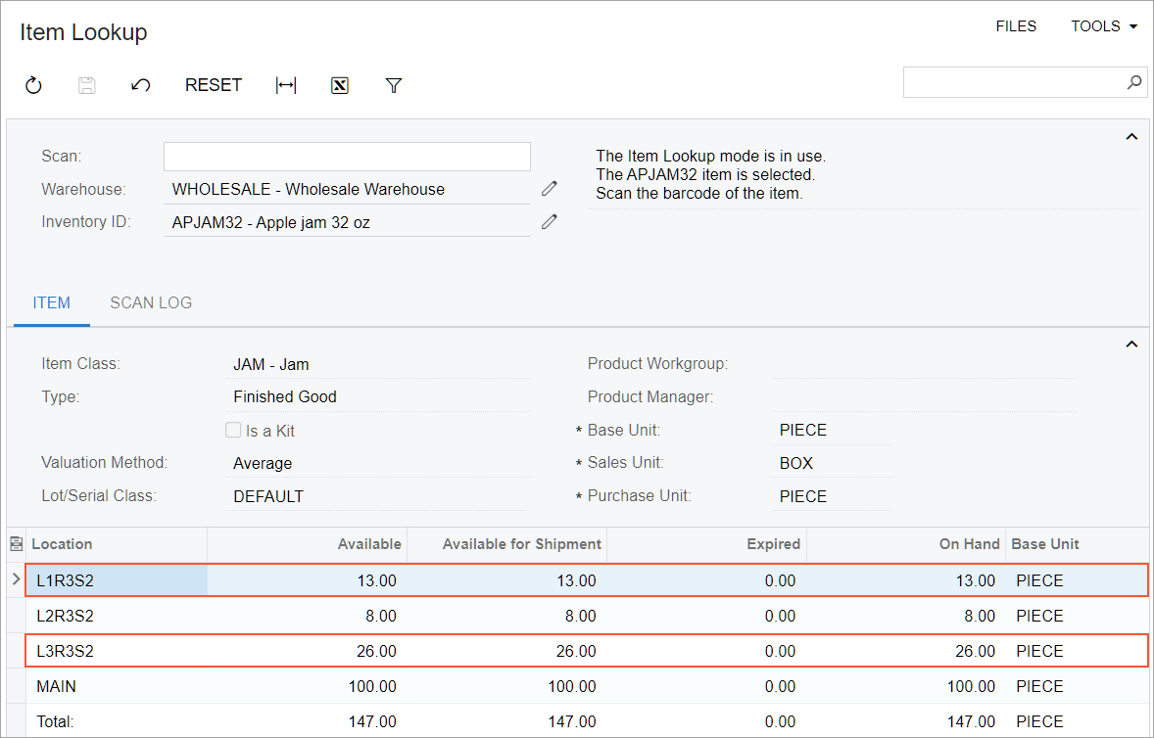Click the Refresh icon in toolbar
The image size is (1154, 738).
[33, 85]
